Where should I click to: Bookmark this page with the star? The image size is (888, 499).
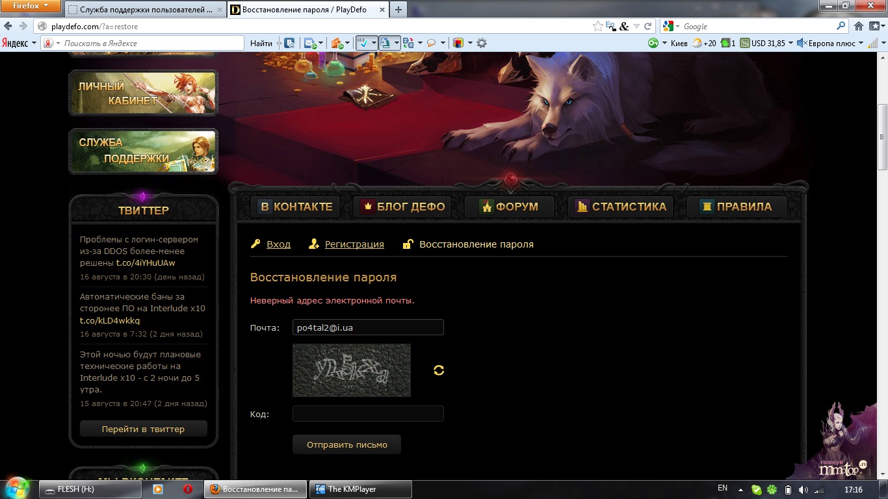click(x=597, y=27)
